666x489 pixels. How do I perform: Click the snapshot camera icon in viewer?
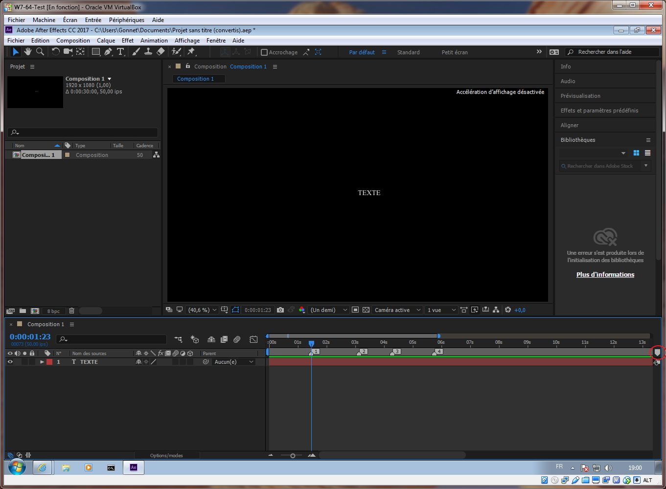[x=280, y=310]
